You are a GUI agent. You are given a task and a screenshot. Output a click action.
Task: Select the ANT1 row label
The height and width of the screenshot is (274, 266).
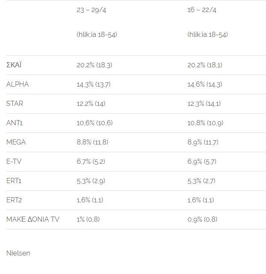pyautogui.click(x=15, y=123)
